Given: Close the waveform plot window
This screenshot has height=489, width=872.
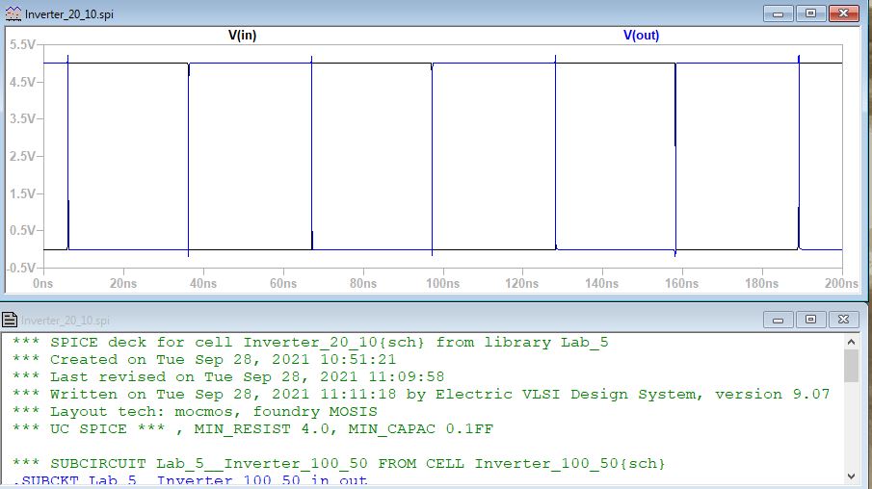Looking at the screenshot, I should 843,13.
